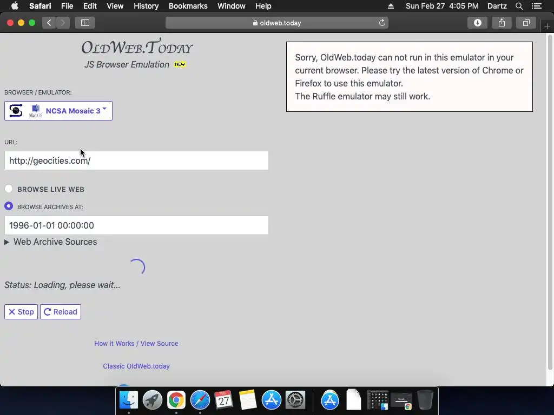Show Safari downloads button
Image resolution: width=554 pixels, height=415 pixels.
tap(477, 23)
